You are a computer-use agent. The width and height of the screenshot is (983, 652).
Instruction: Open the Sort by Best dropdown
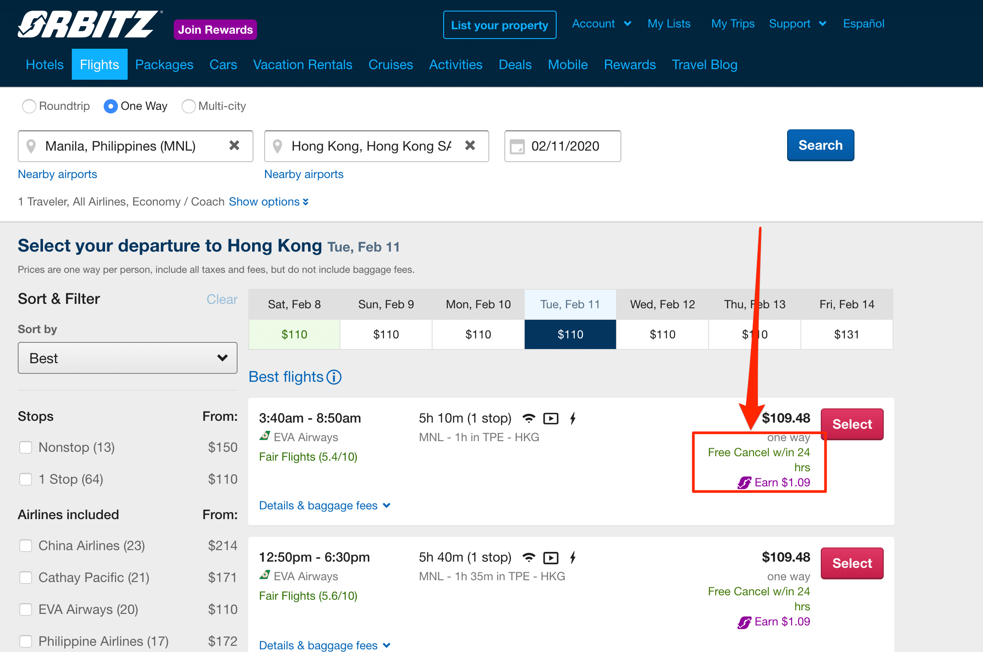coord(128,358)
